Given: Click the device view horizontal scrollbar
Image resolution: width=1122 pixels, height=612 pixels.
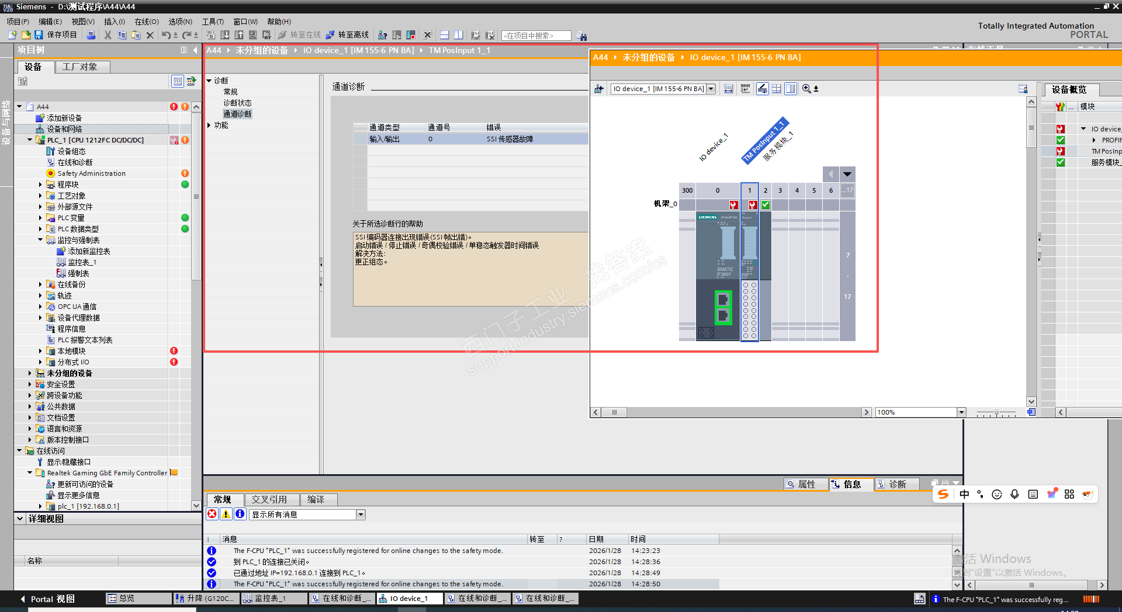Looking at the screenshot, I should coord(732,412).
